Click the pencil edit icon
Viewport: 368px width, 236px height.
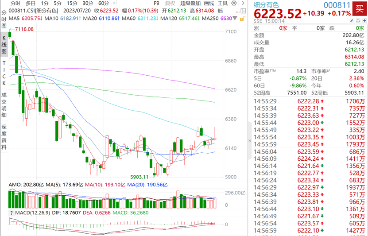pos(352,21)
